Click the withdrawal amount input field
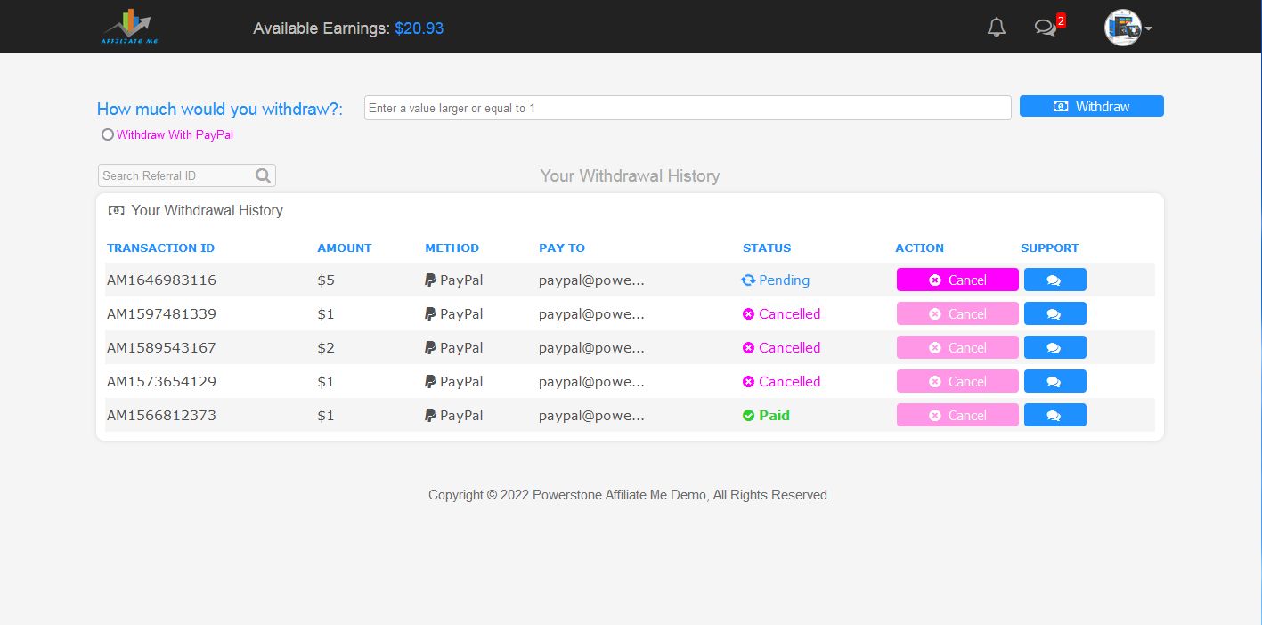 [687, 108]
